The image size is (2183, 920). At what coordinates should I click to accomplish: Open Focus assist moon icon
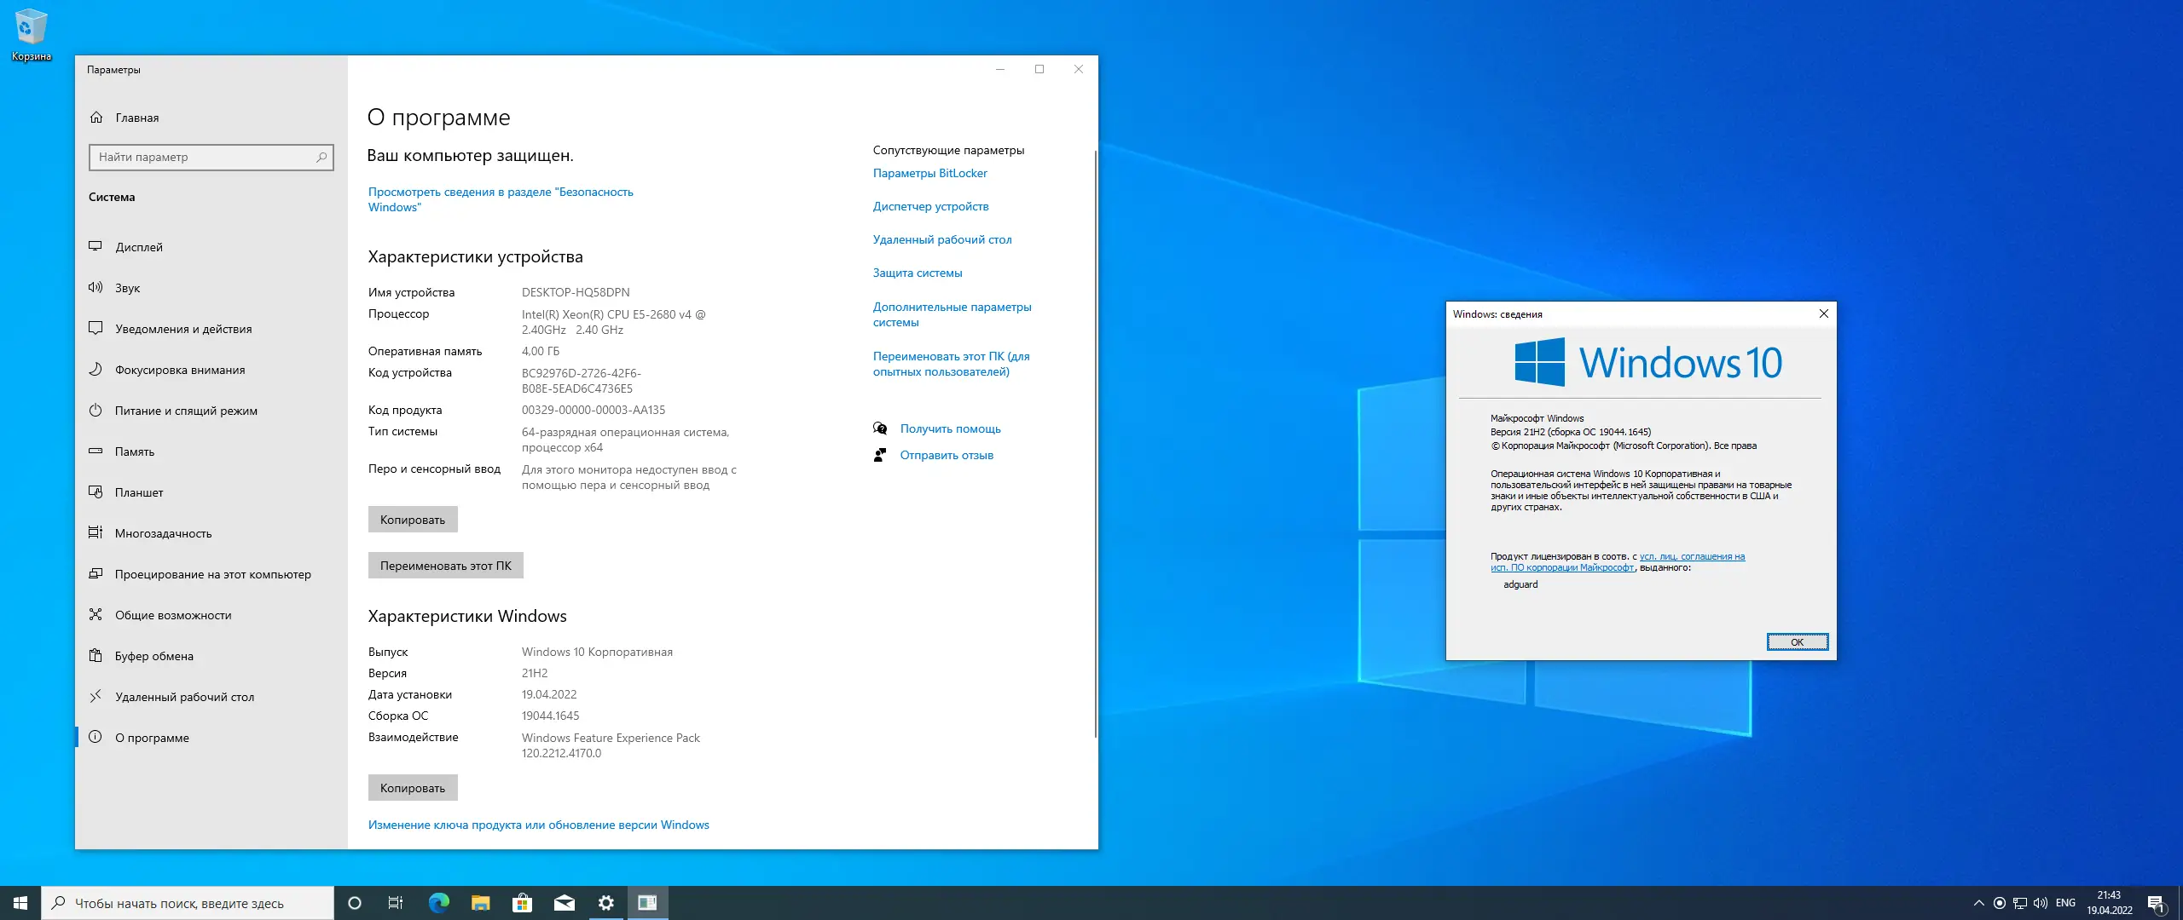(x=96, y=369)
